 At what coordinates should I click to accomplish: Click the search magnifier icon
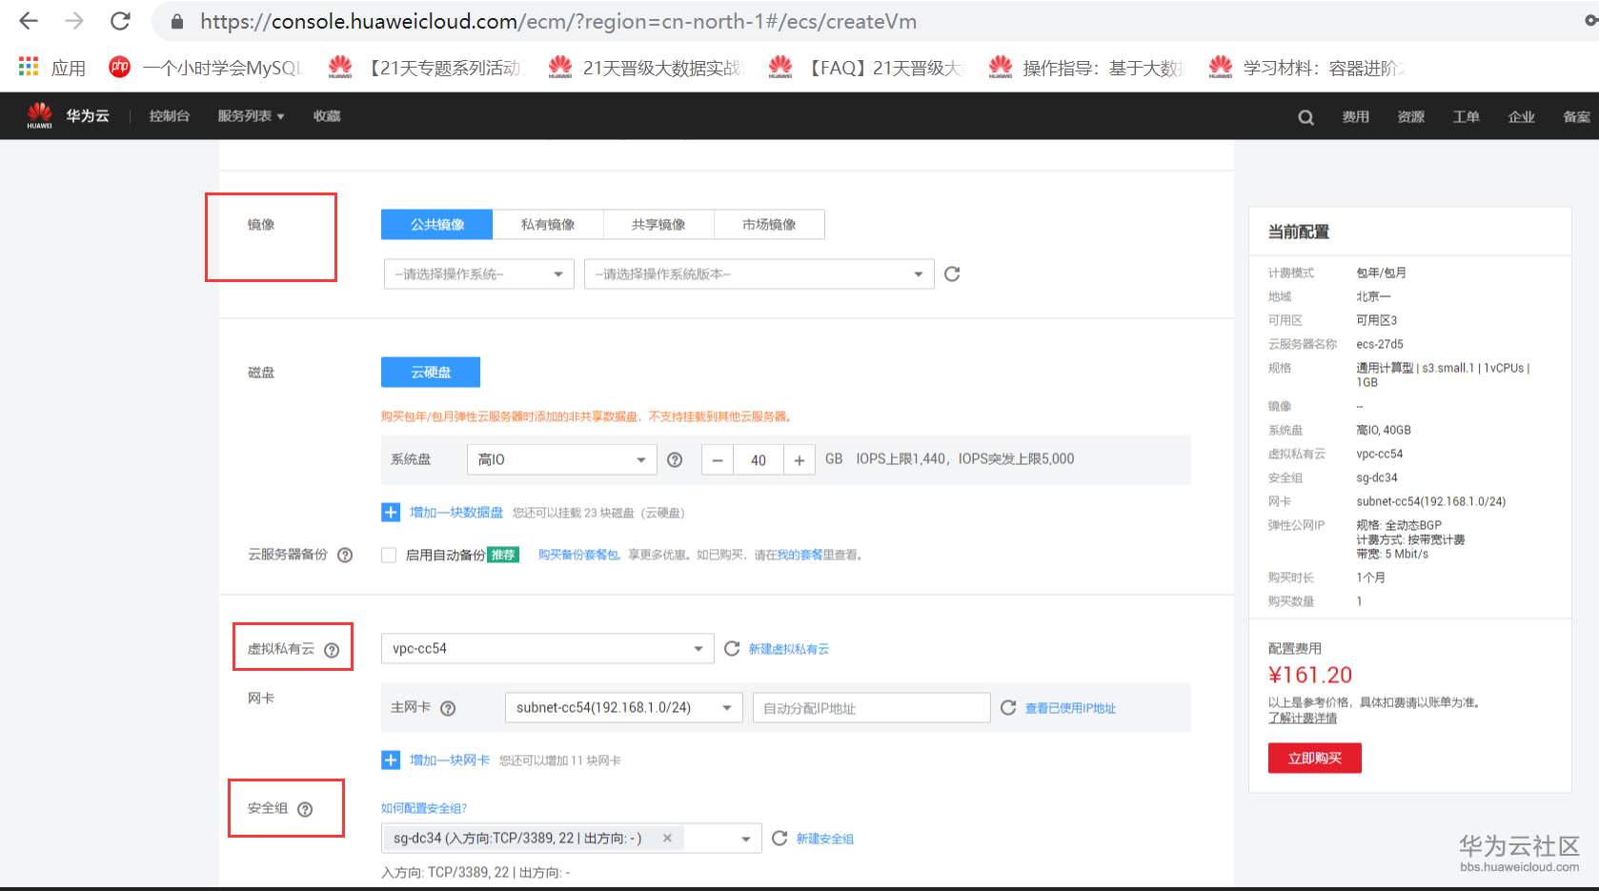(1306, 117)
